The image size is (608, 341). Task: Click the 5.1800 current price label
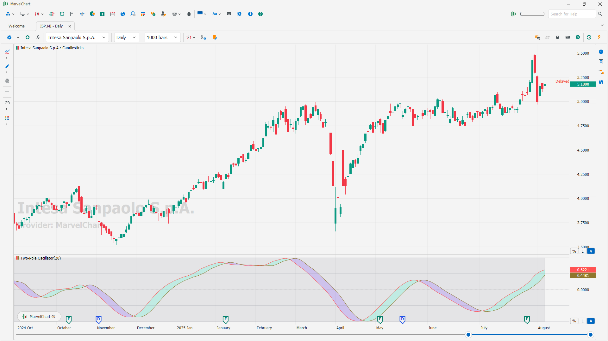tap(583, 84)
